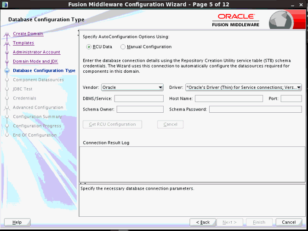Click inside the Connection Result Log area
The width and height of the screenshot is (308, 231).
click(x=192, y=164)
